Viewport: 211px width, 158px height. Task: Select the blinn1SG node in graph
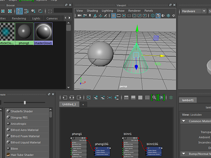pos(154,151)
